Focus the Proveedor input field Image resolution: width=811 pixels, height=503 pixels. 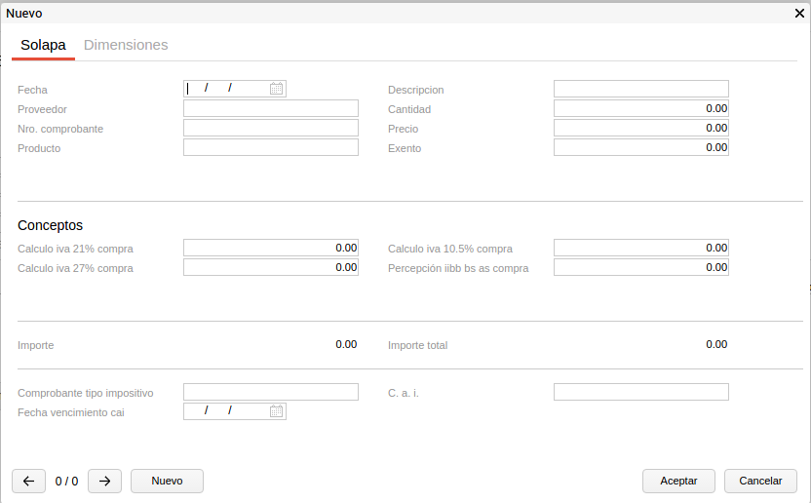pos(270,108)
